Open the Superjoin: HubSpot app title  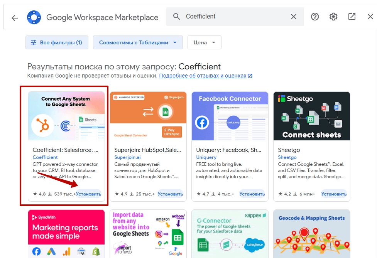[x=148, y=150]
